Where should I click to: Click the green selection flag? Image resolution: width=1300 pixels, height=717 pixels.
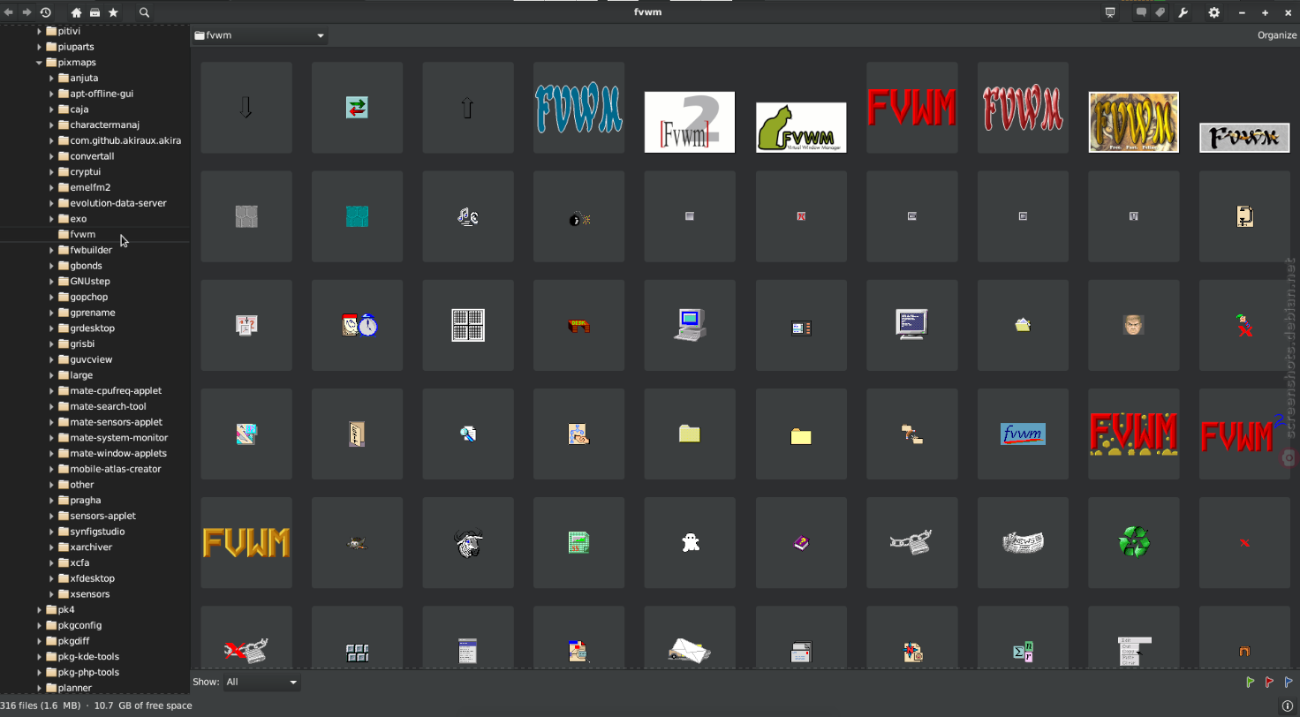tap(1250, 683)
